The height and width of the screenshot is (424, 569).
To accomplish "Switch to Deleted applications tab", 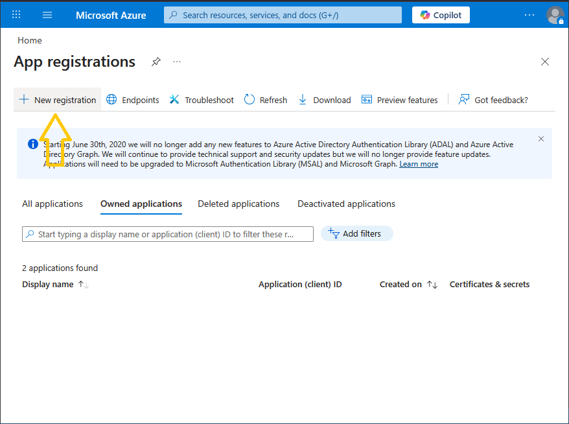I will [238, 204].
